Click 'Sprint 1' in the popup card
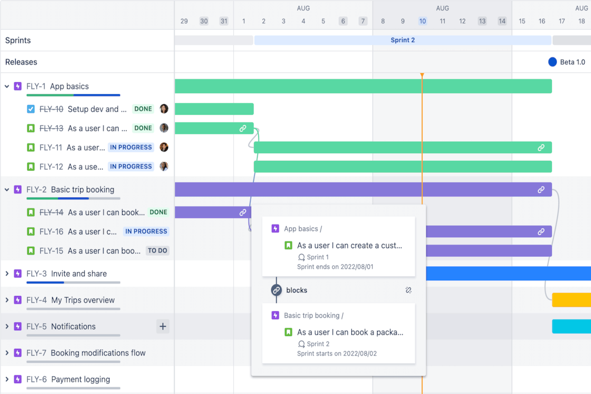 [317, 257]
